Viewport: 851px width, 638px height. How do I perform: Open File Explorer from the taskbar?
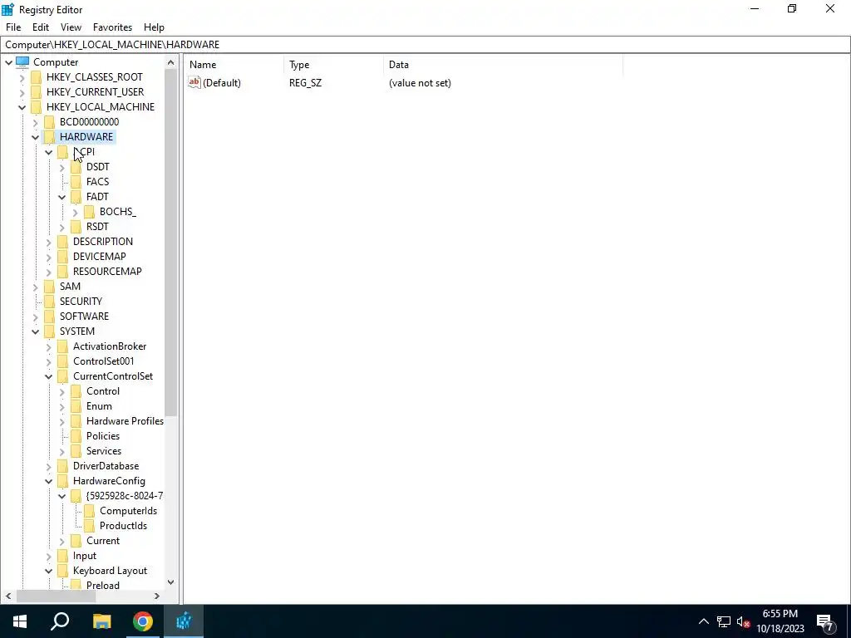tap(101, 621)
